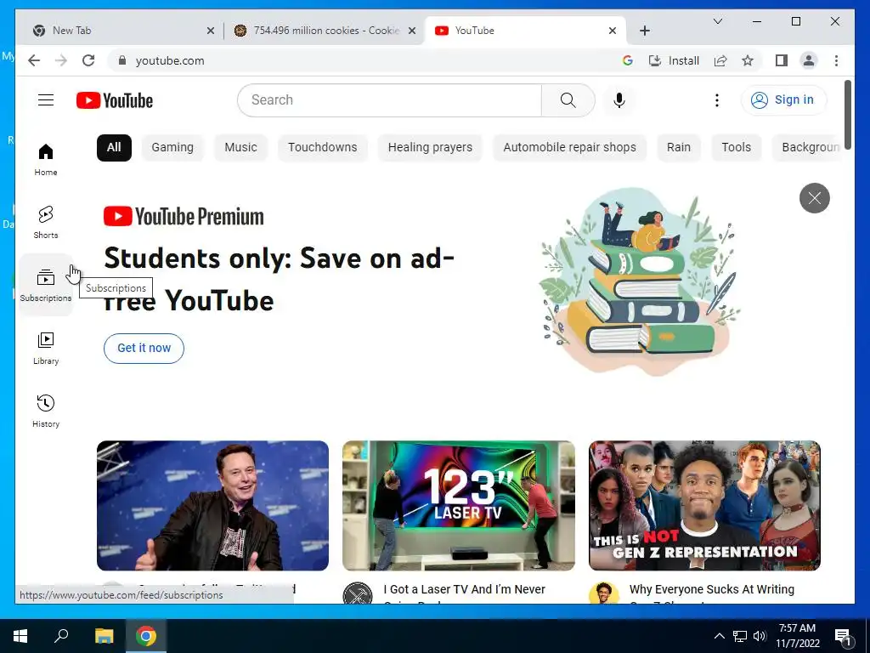Close the cookies tab

(x=412, y=31)
